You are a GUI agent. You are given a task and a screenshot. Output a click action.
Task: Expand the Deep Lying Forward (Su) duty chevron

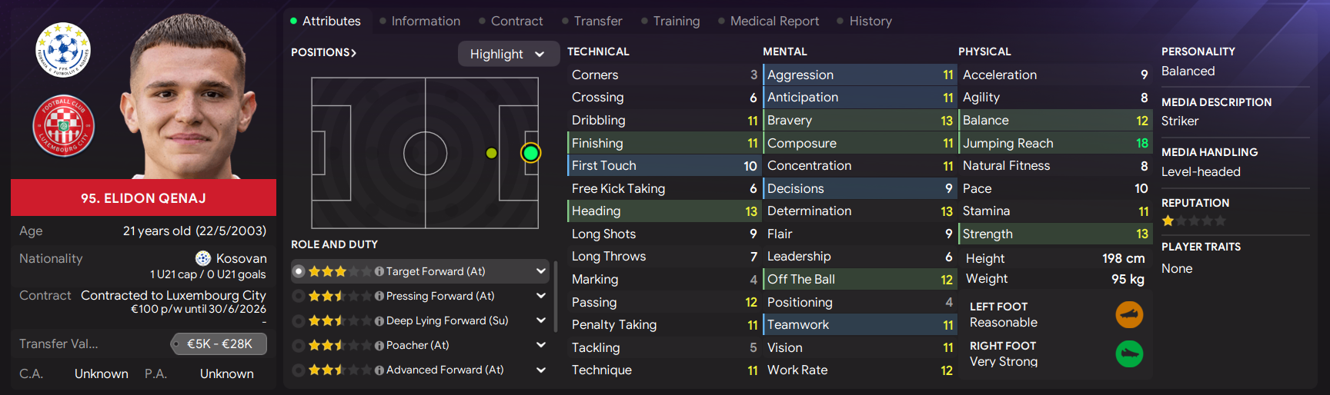541,320
